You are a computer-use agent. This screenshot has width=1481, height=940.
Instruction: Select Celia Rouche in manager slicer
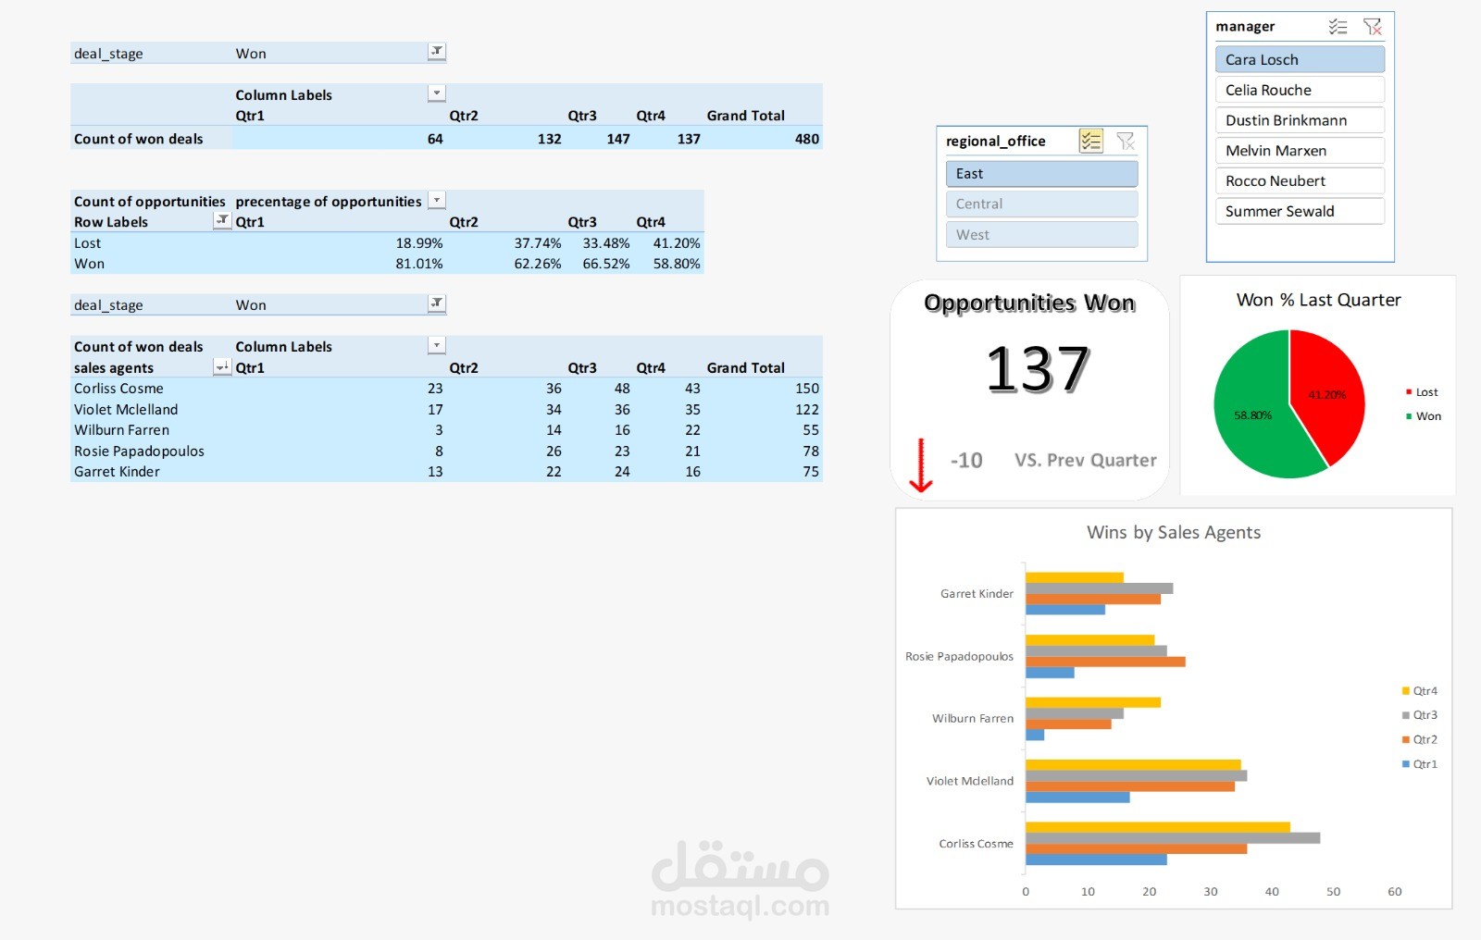pyautogui.click(x=1300, y=90)
